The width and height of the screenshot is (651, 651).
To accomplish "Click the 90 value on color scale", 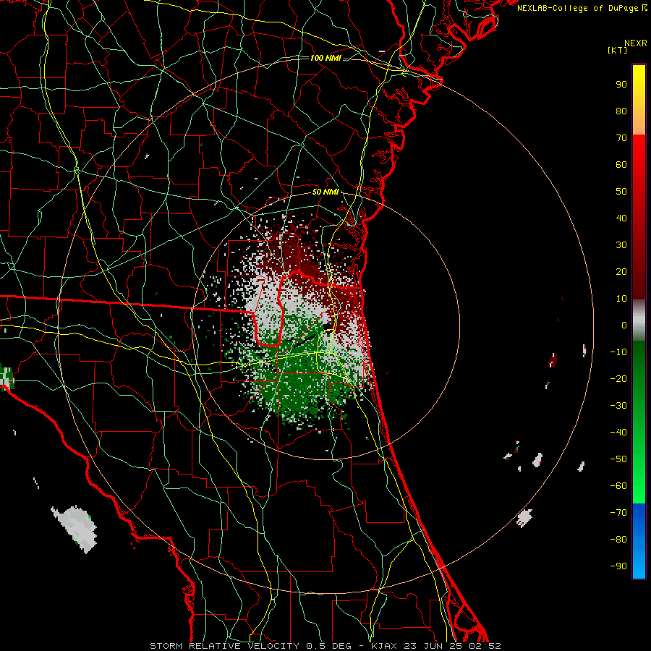I will (x=621, y=85).
